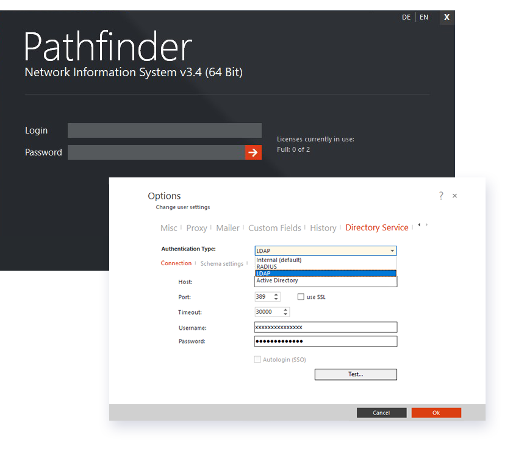Click the 'Full: 0 of 2' license text

point(293,149)
